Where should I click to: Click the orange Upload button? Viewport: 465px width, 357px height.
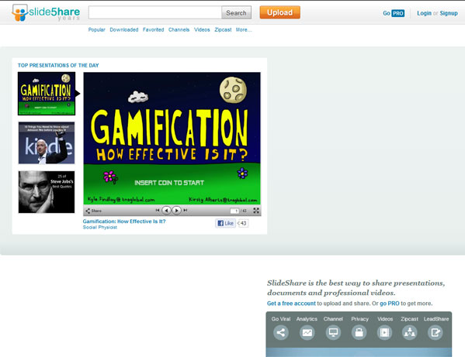280,12
